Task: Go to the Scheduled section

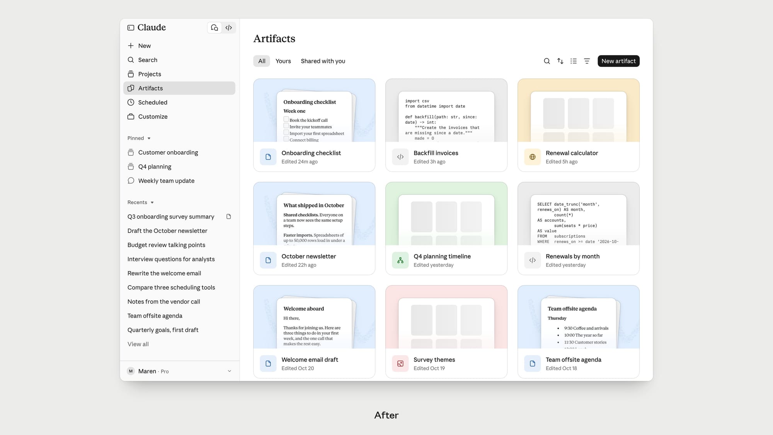Action: click(x=179, y=102)
